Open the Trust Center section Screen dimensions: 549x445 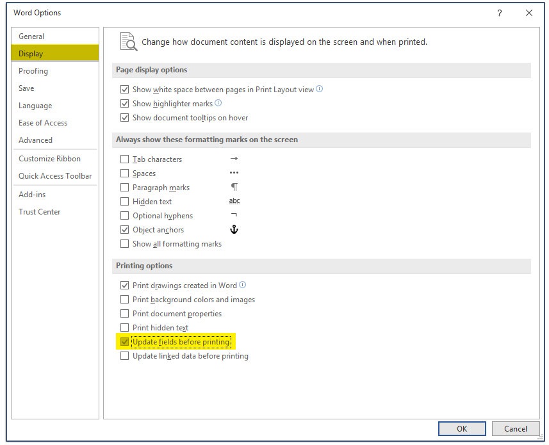click(x=40, y=212)
